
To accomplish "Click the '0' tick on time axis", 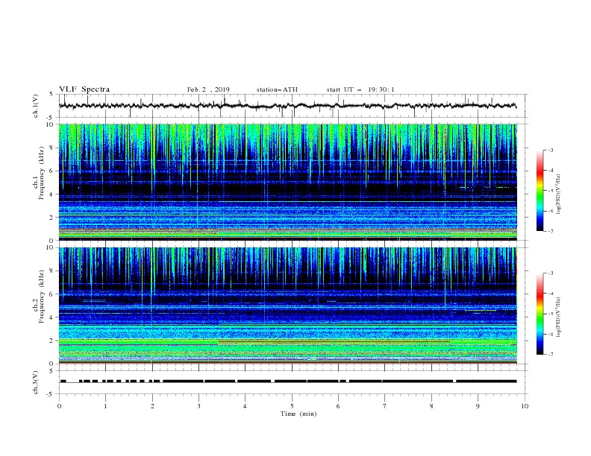I will point(59,406).
